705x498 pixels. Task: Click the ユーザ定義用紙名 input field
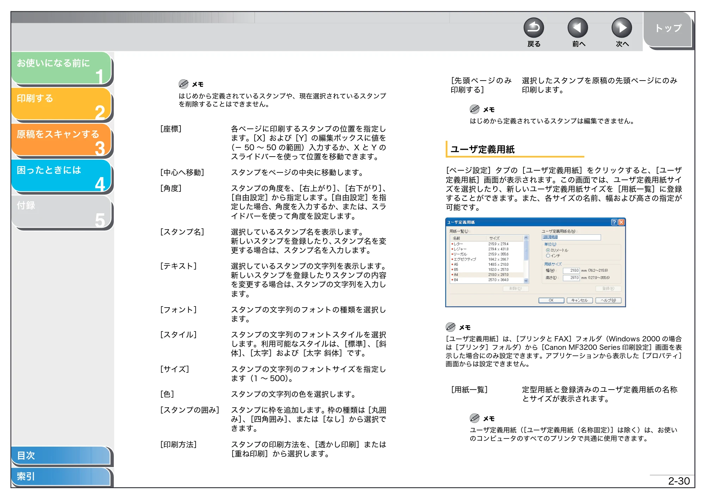571,237
